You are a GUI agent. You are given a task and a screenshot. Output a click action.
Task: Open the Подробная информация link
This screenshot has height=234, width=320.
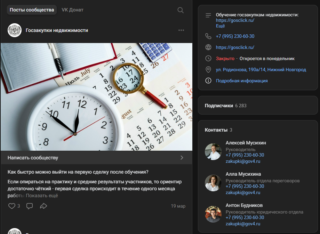pyautogui.click(x=242, y=81)
